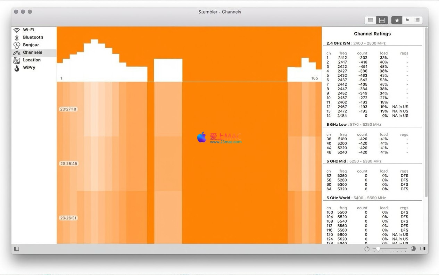
Task: Click the slider knob in bottom bar
Action: click(378, 249)
